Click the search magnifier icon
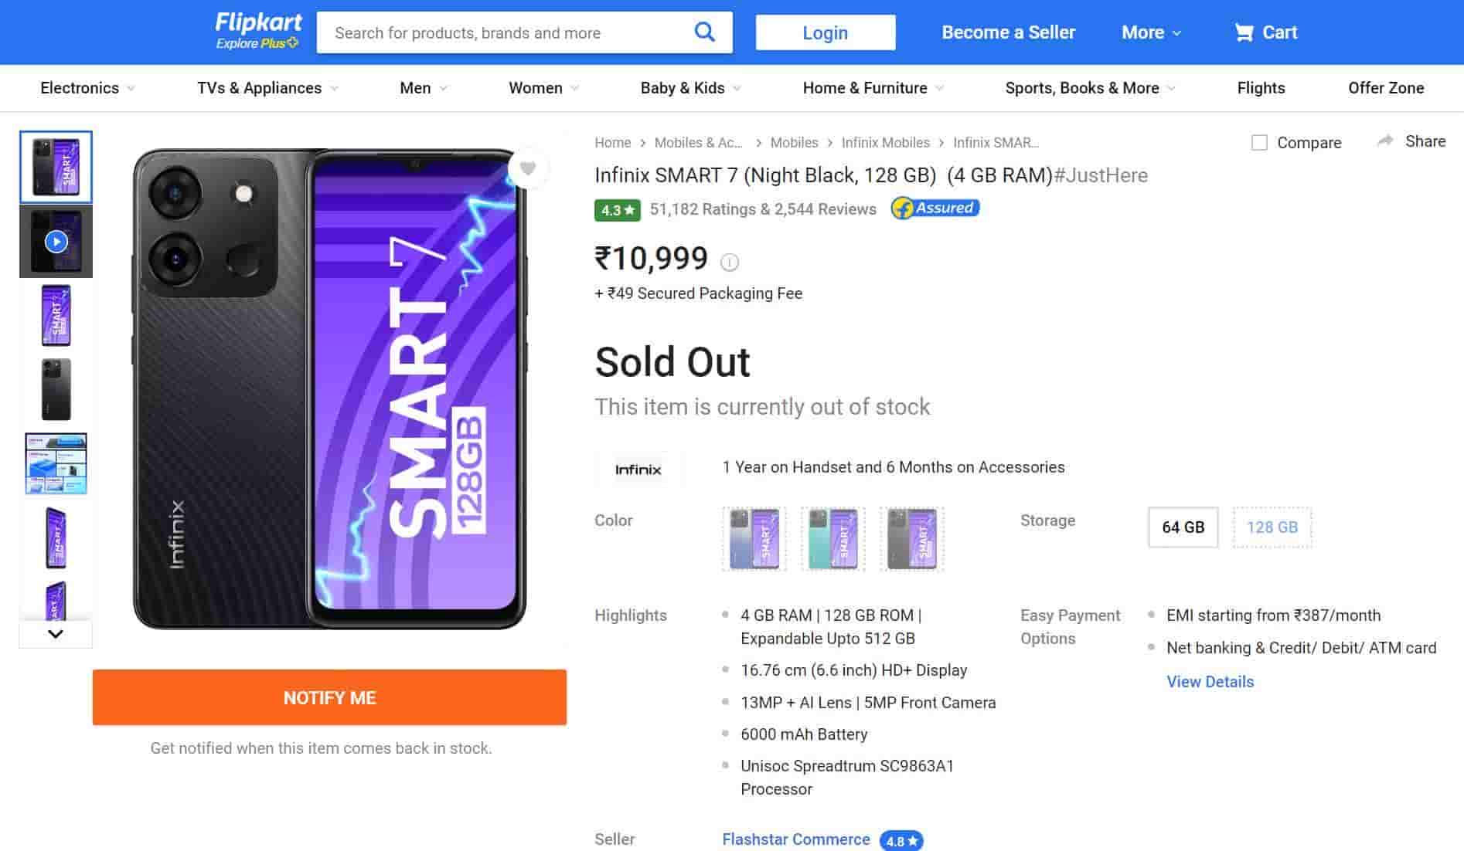The height and width of the screenshot is (851, 1464). coord(704,32)
